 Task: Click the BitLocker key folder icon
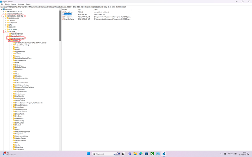[x=14, y=65]
